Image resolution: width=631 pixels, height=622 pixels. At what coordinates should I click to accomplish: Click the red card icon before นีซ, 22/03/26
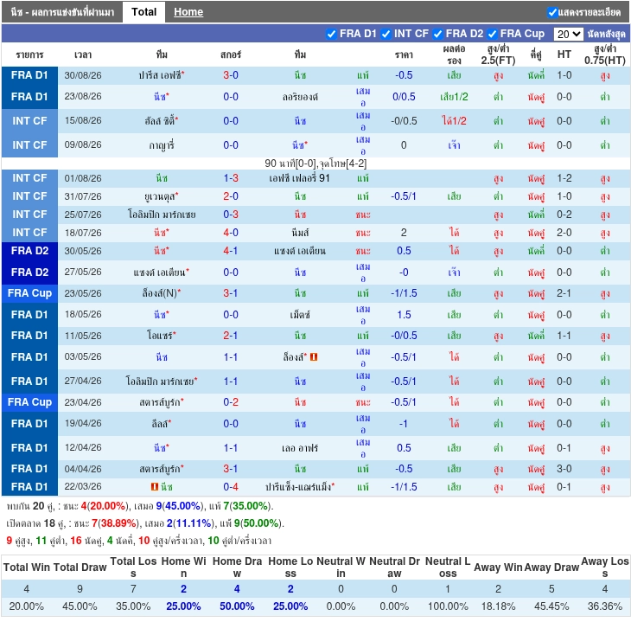coord(155,487)
